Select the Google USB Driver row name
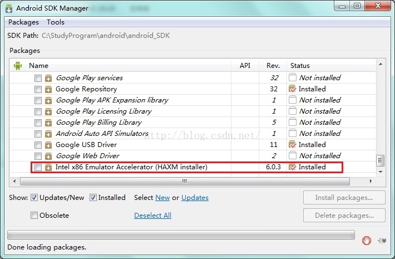The height and width of the screenshot is (259, 395). 86,145
